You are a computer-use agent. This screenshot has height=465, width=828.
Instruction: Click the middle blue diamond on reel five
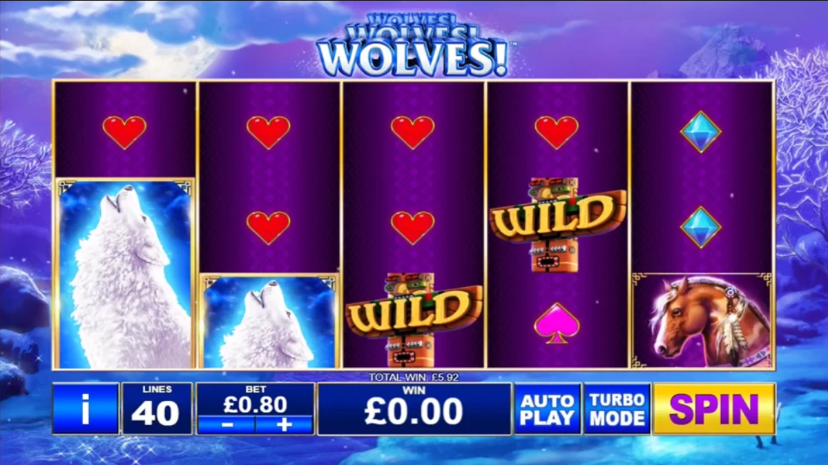[x=701, y=228]
